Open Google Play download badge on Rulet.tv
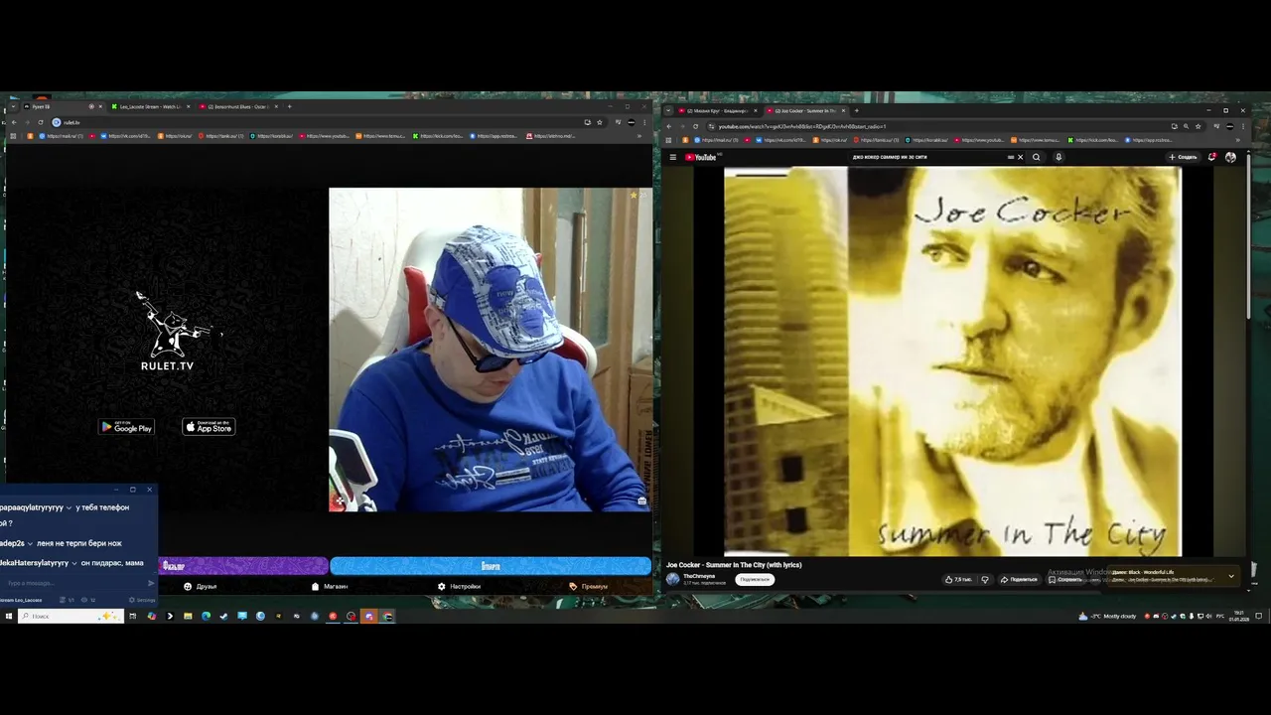The width and height of the screenshot is (1271, 715). (x=126, y=427)
